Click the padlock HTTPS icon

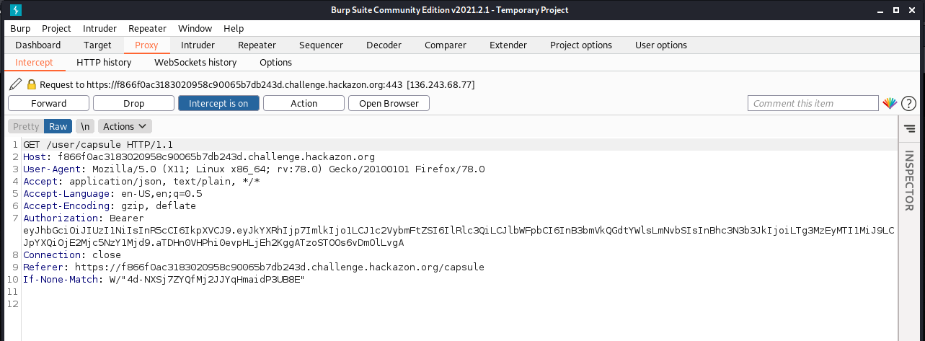click(x=31, y=84)
